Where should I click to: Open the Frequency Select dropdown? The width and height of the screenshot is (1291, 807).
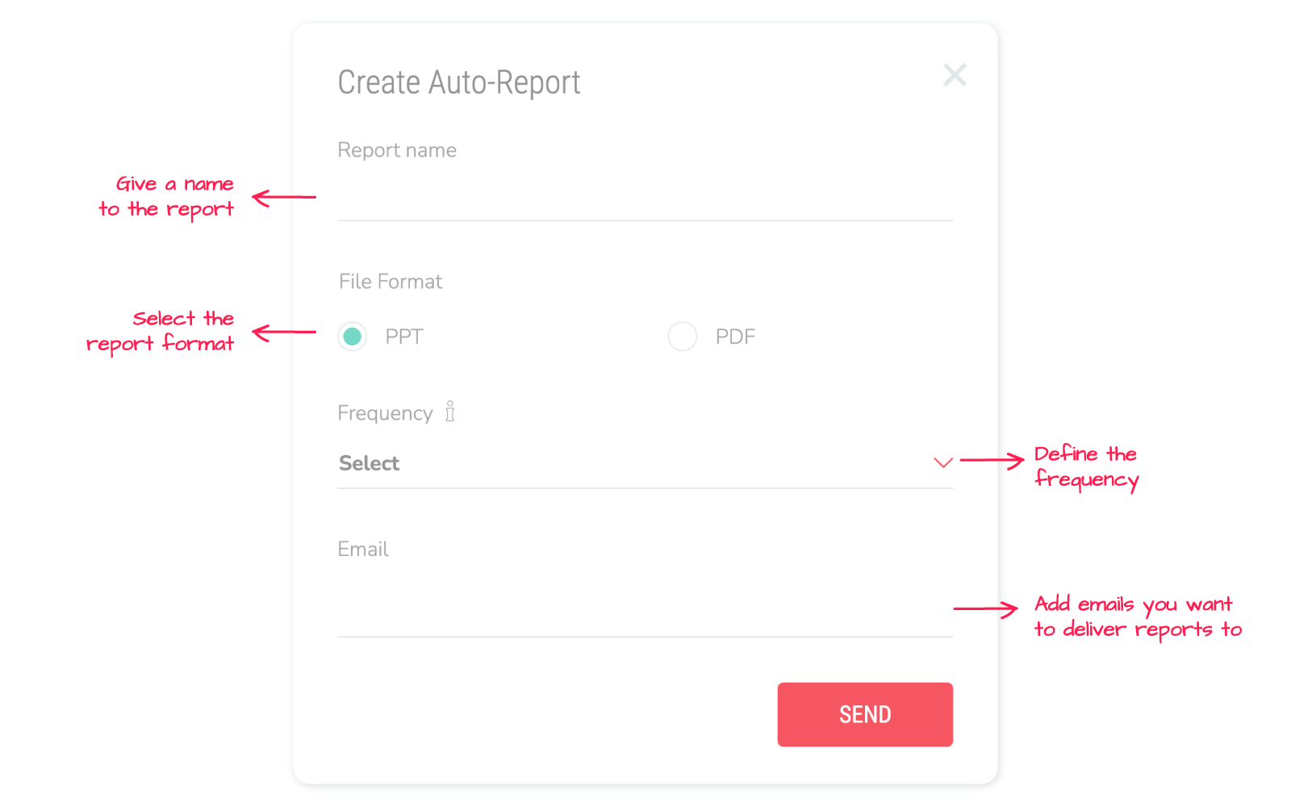[645, 463]
